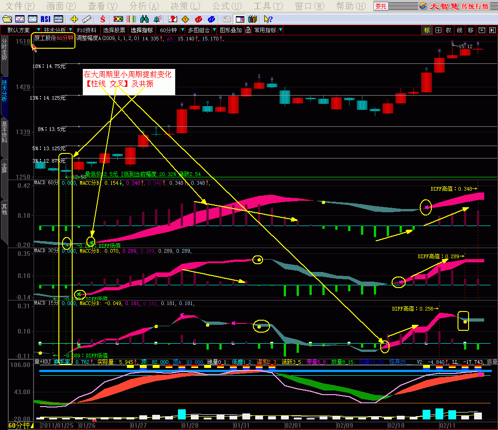The height and width of the screenshot is (430, 498).
Task: Click the red S dollar icon
Action: click(x=103, y=19)
